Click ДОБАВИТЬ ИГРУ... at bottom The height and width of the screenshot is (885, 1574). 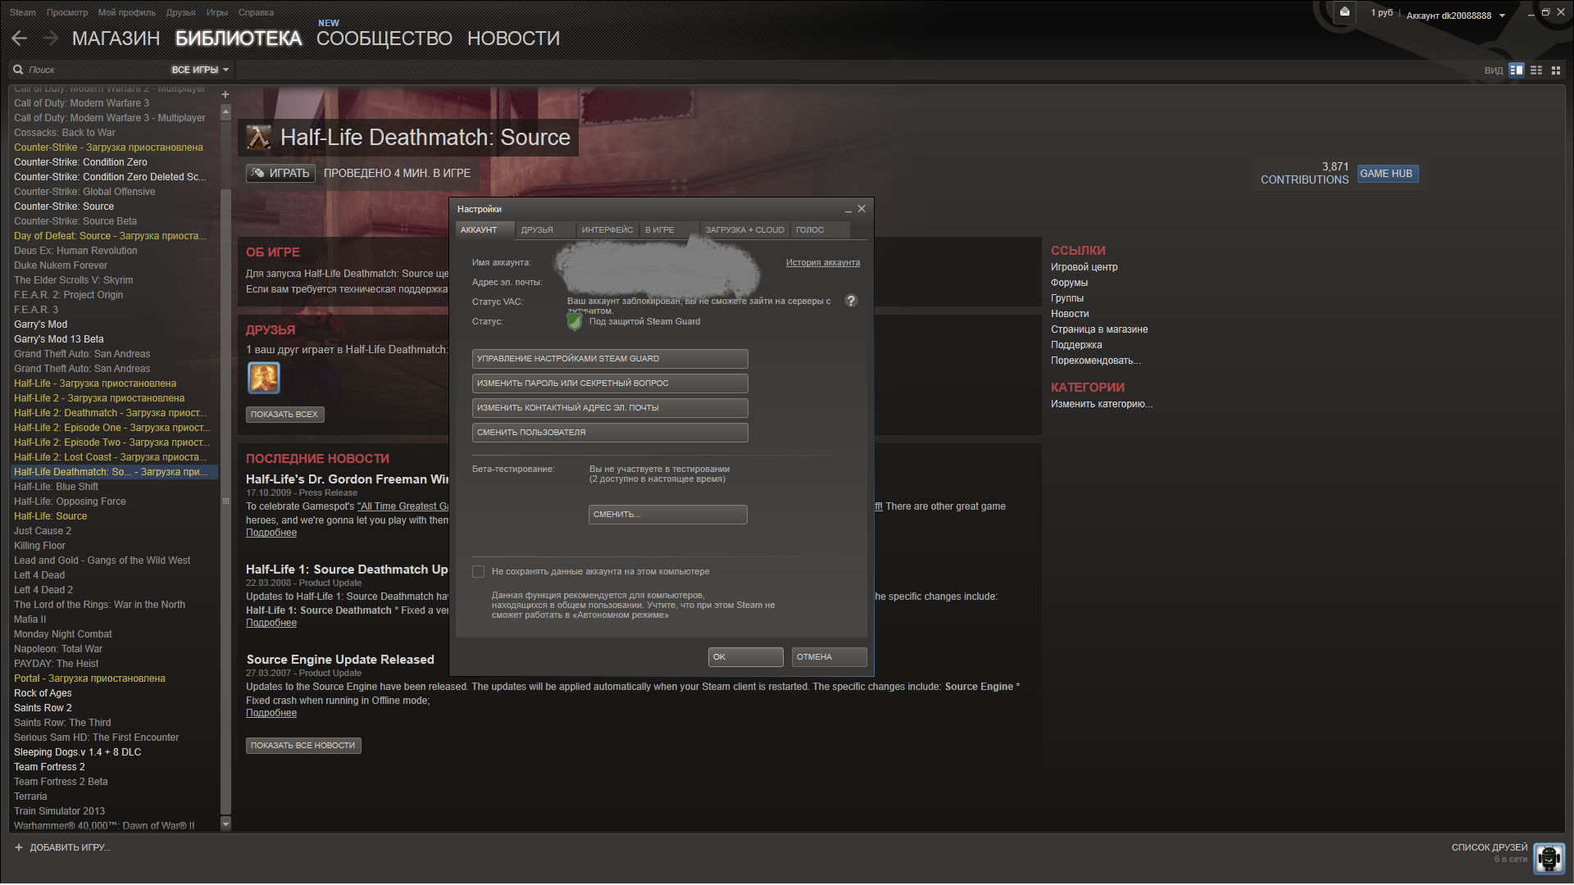point(70,847)
